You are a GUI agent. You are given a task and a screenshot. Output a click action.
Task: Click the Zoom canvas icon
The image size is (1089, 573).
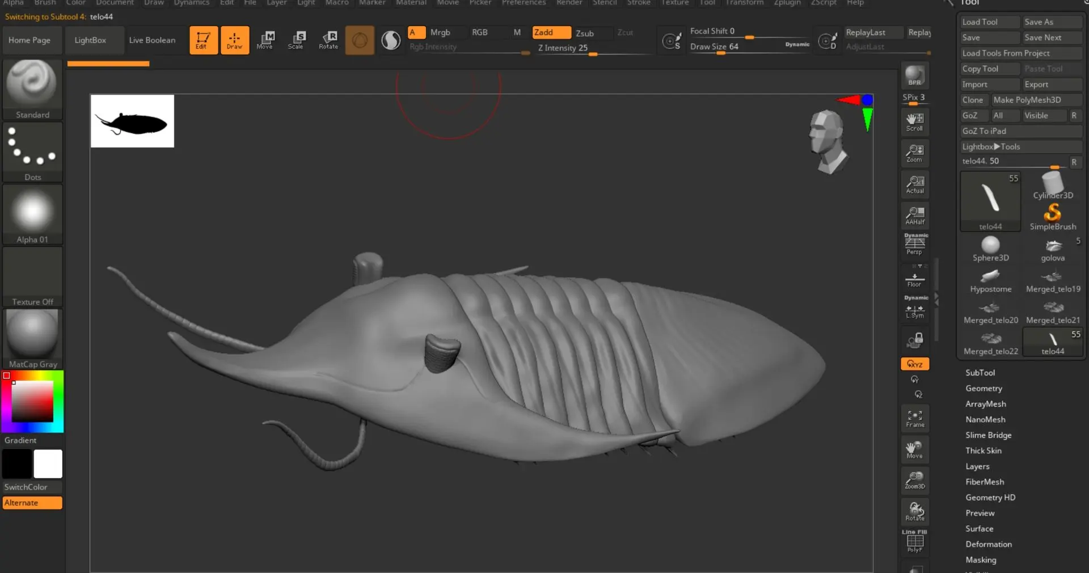coord(914,153)
